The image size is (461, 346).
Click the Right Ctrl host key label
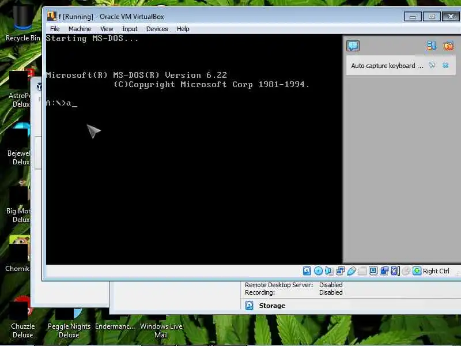[x=436, y=271]
